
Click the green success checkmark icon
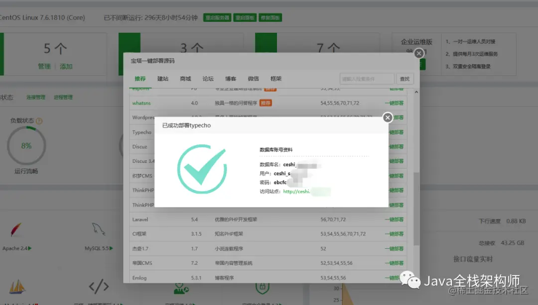[202, 169]
